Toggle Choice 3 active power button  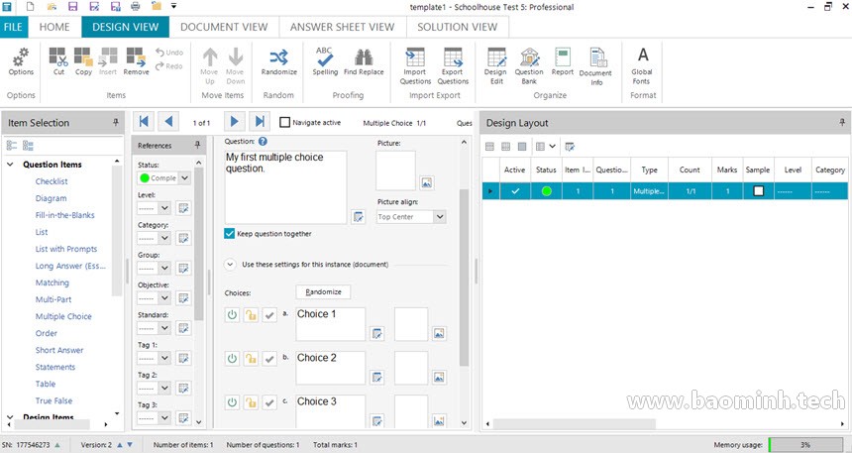232,402
